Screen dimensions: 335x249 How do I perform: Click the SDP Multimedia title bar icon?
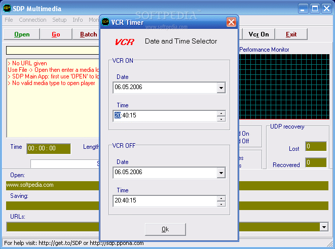[7, 8]
